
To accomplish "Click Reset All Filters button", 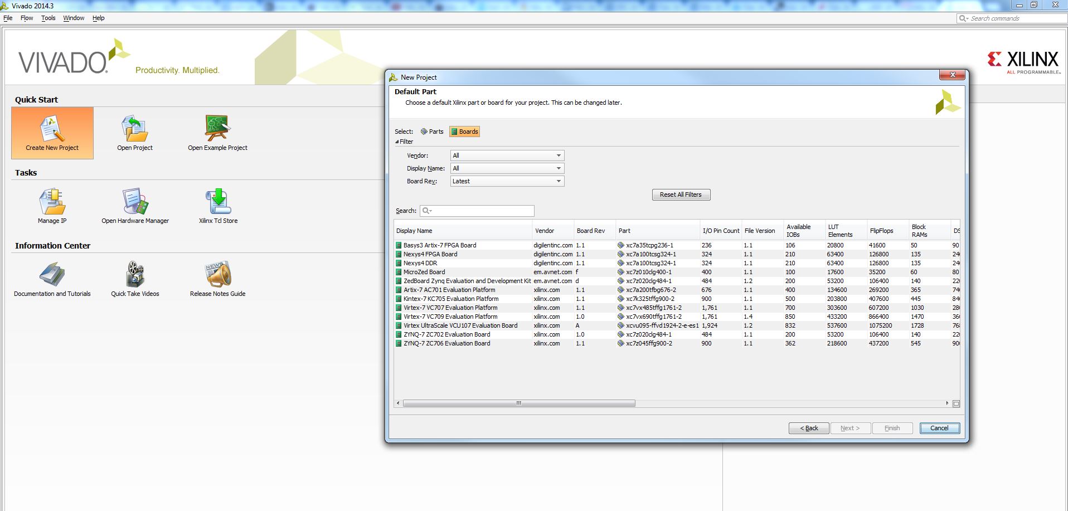I will (681, 194).
